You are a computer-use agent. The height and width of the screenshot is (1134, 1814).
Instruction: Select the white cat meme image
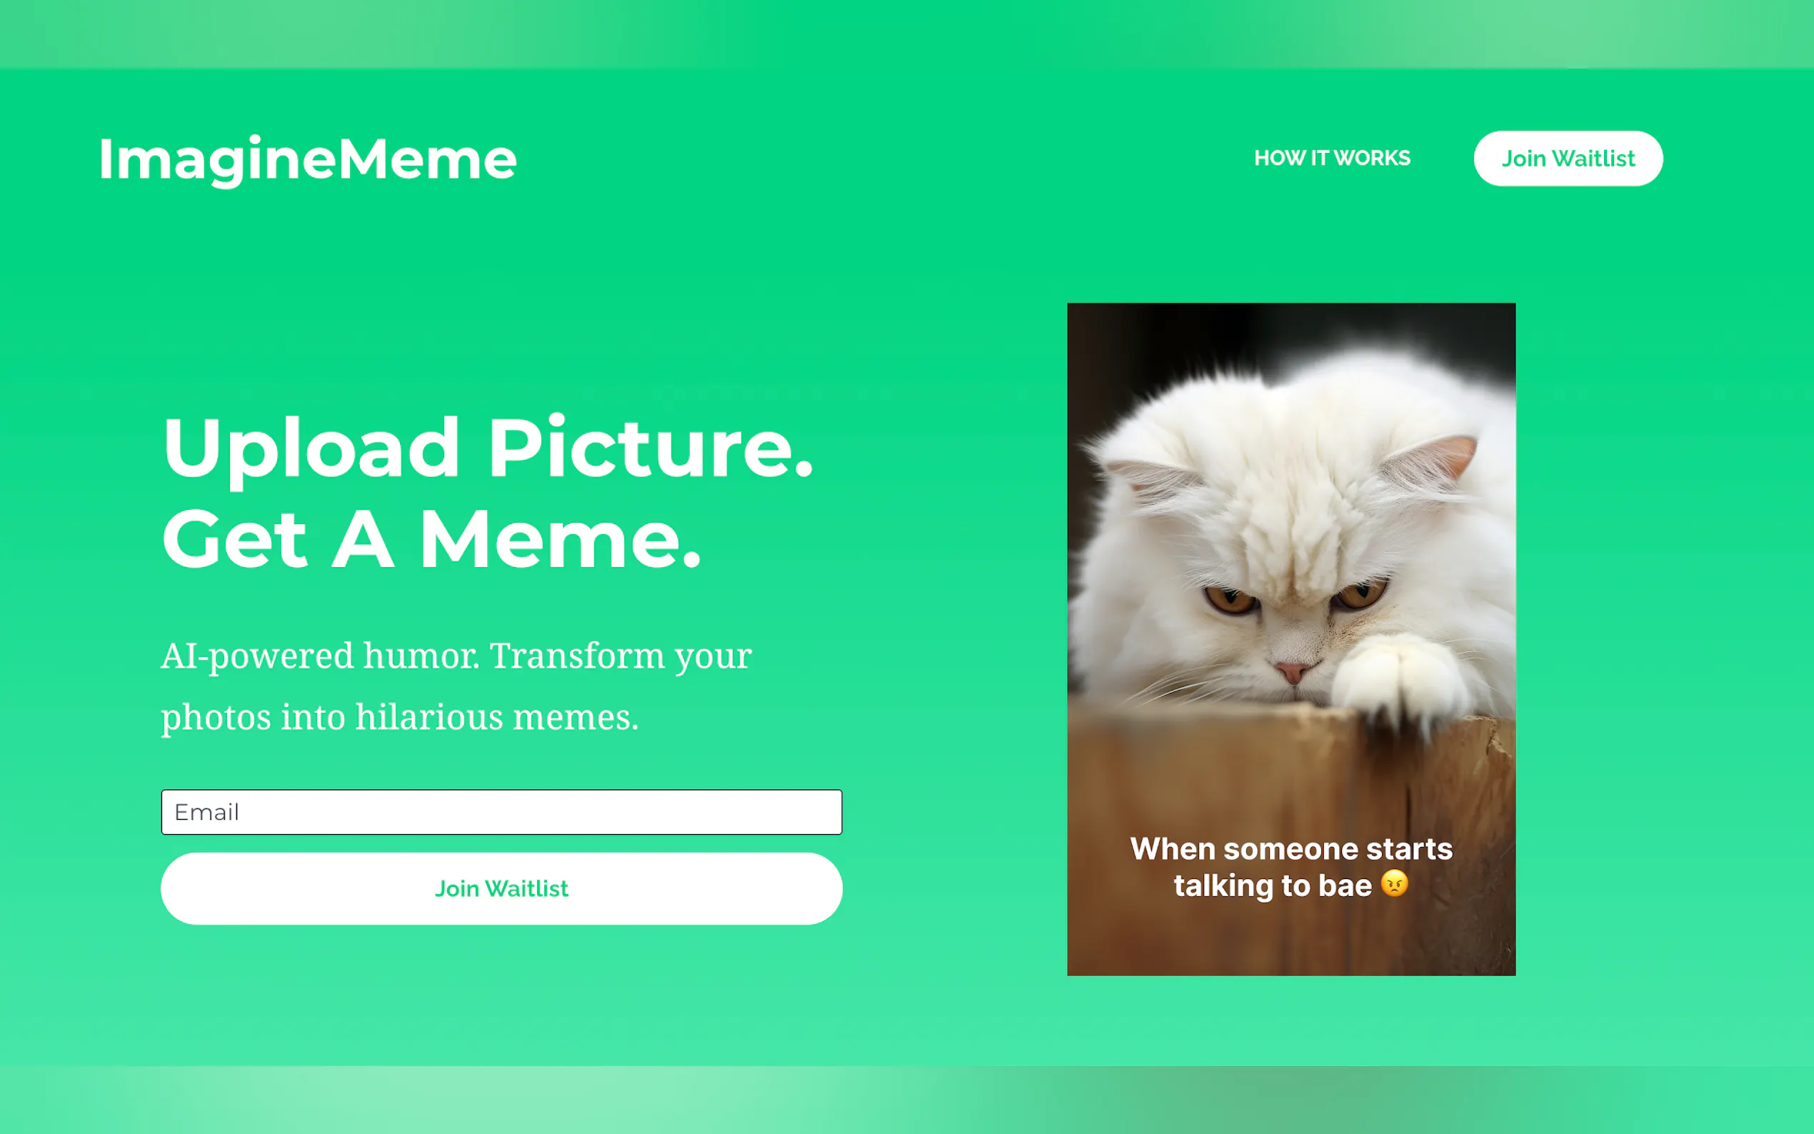(x=1291, y=639)
